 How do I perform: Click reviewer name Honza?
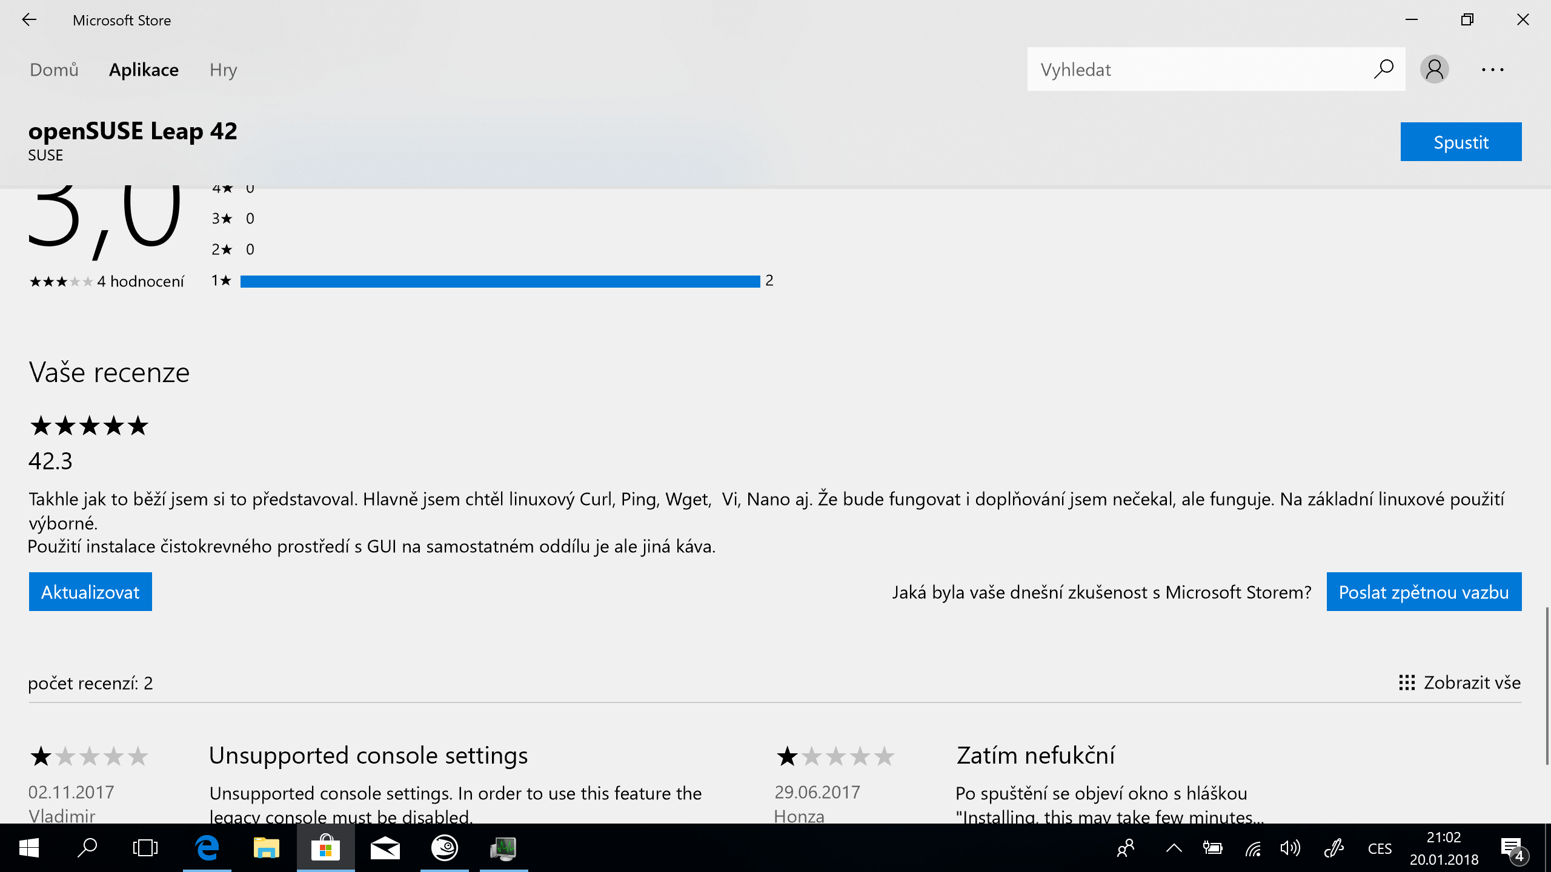799,816
